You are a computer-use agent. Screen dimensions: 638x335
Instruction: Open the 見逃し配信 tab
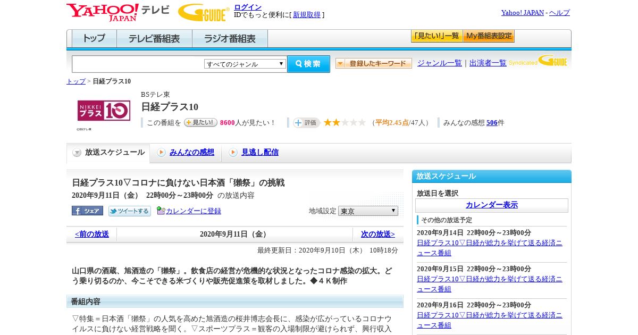[x=259, y=152]
